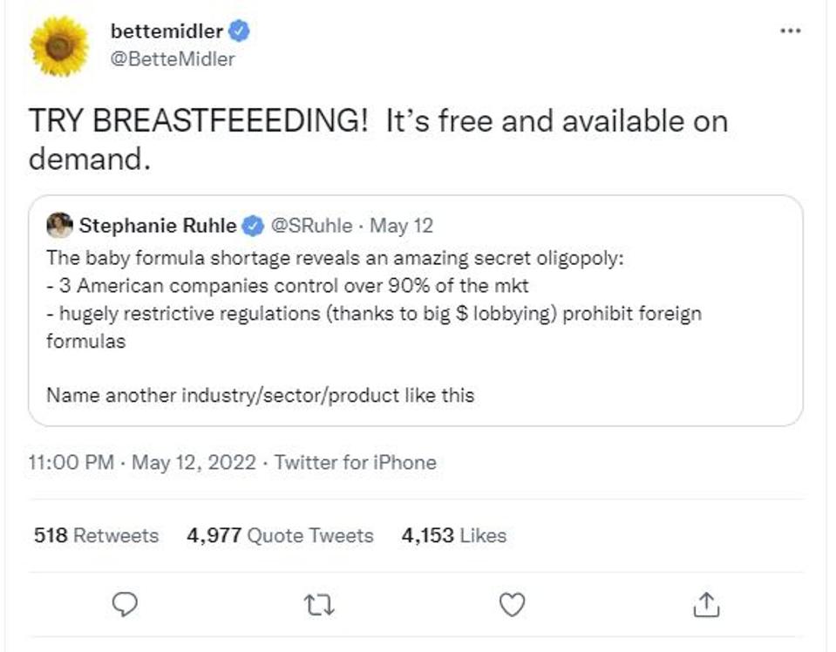Click the Twitter for iPhone source link
Image resolution: width=836 pixels, height=652 pixels.
point(355,462)
